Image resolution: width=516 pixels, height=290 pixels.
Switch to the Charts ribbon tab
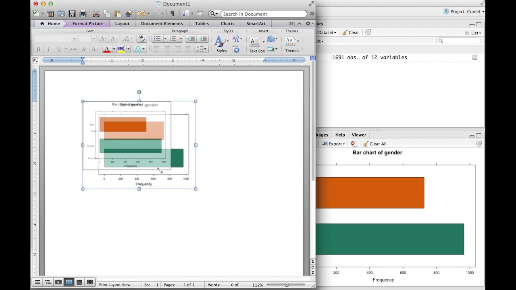[x=227, y=24]
